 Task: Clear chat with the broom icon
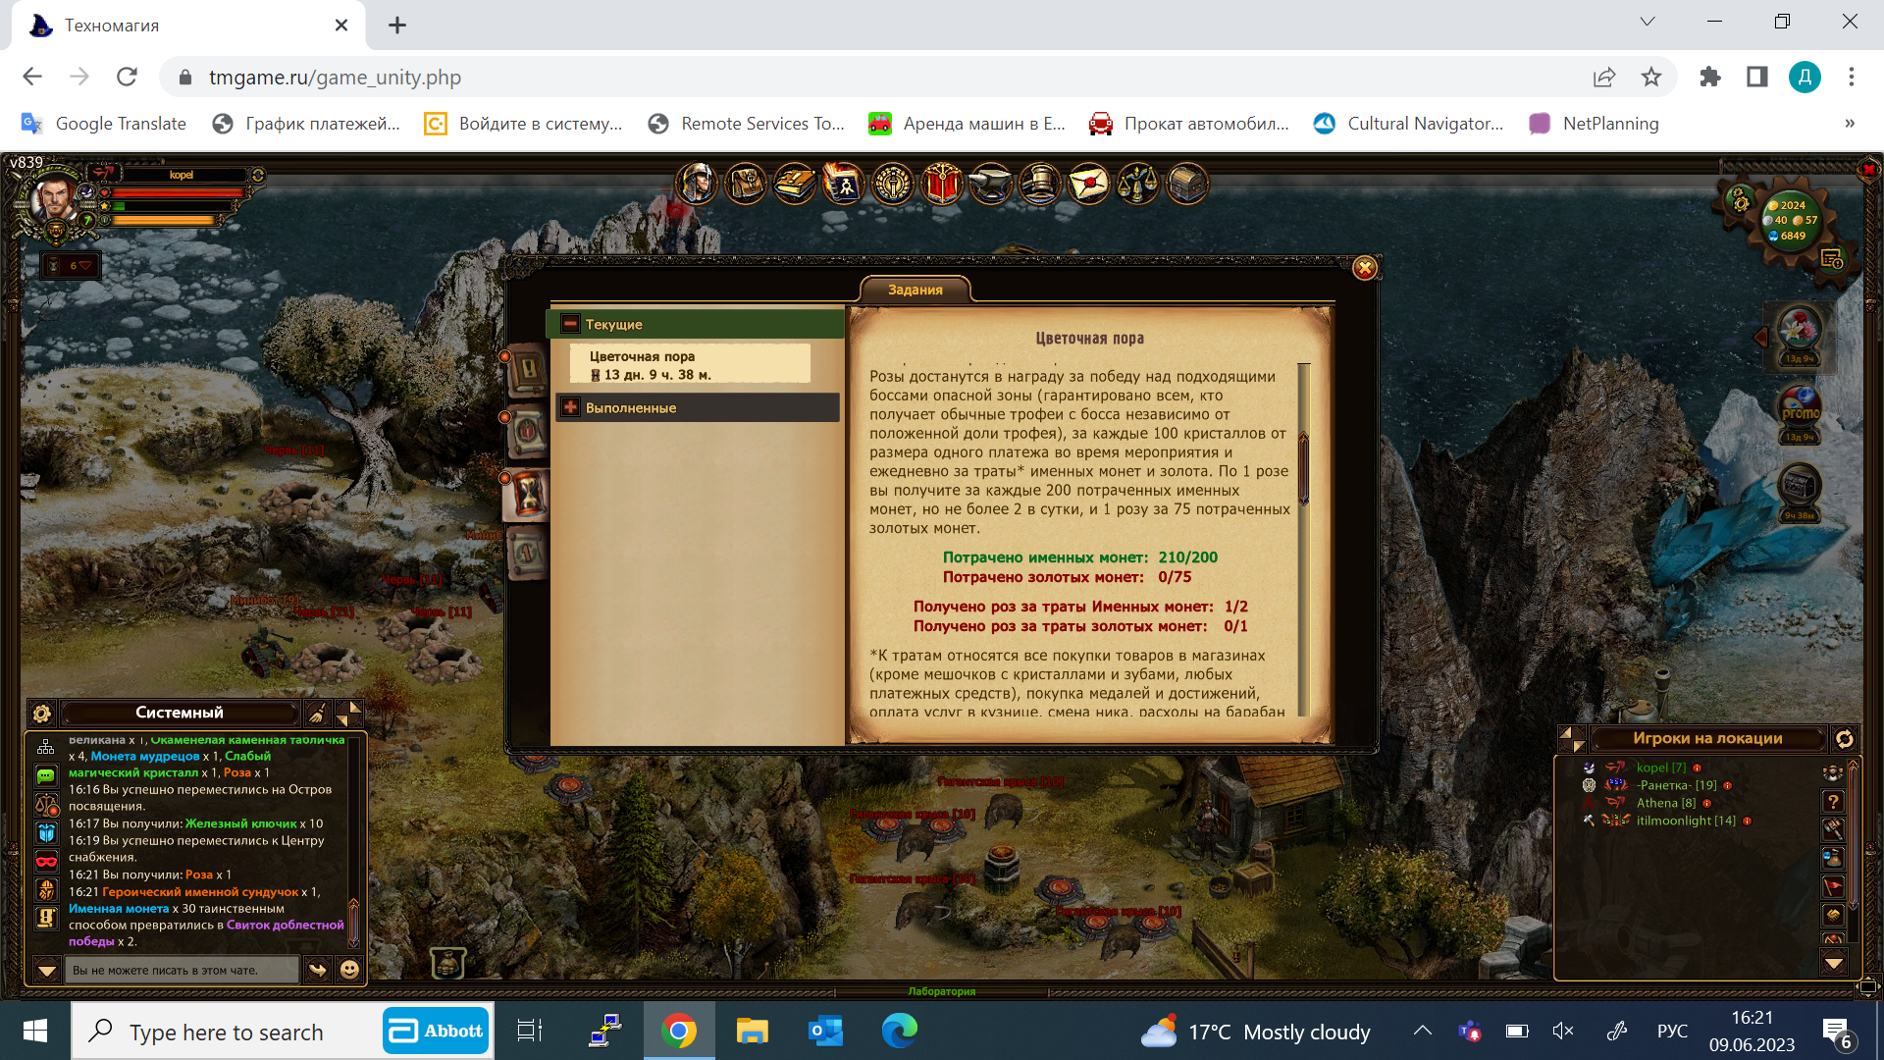pos(317,714)
